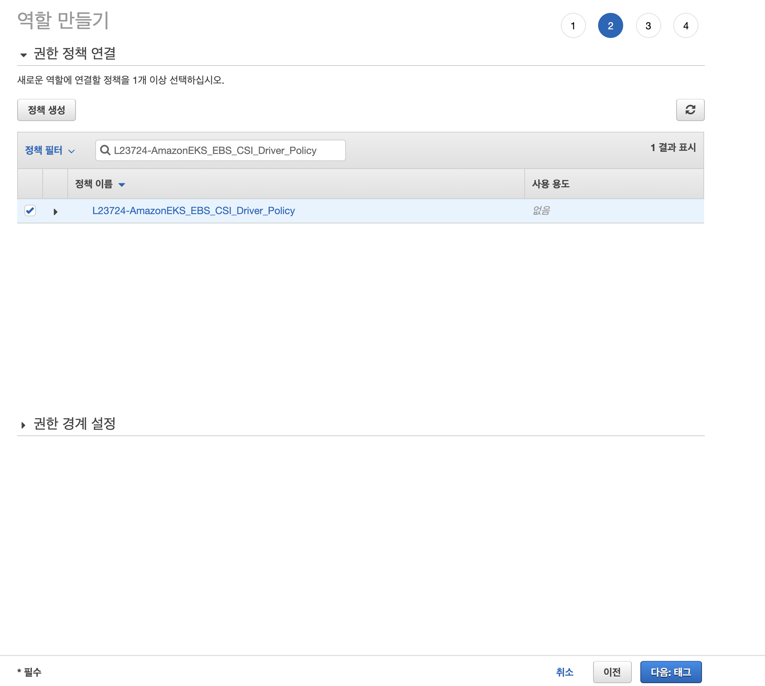Viewport: 765px width, 686px height.
Task: Click step 4 circle in wizard
Action: click(x=686, y=25)
